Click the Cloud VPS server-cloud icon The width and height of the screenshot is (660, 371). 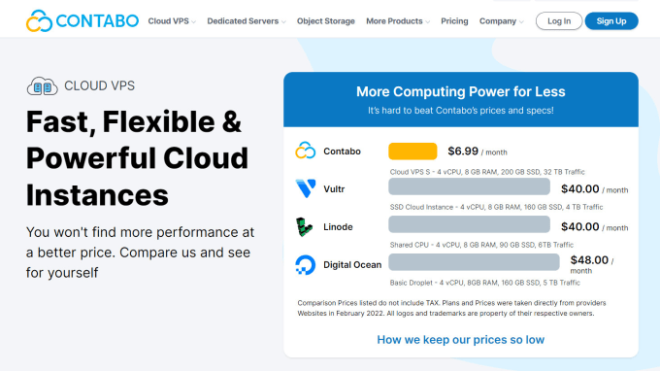coord(42,86)
